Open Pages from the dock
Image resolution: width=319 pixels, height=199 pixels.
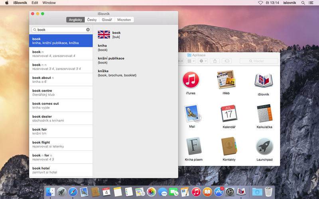[x=185, y=192]
